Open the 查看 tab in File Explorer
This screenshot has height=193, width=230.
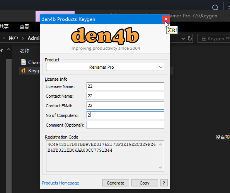click(24, 27)
